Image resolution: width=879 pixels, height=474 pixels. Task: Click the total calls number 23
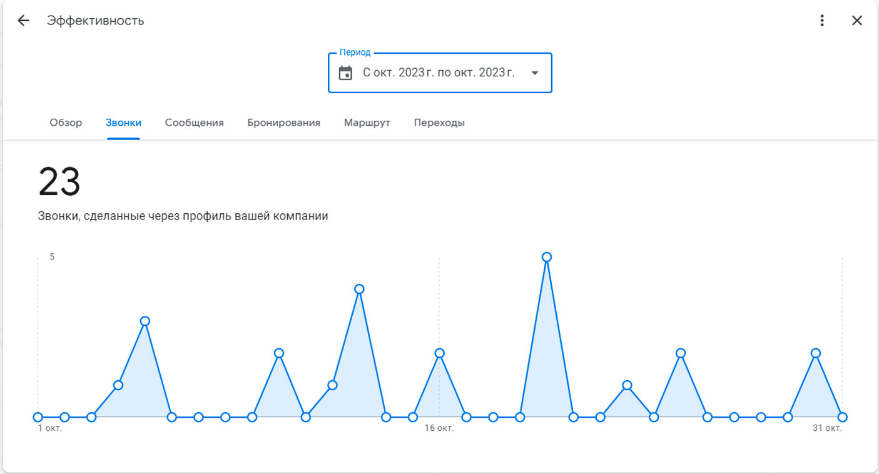(59, 182)
